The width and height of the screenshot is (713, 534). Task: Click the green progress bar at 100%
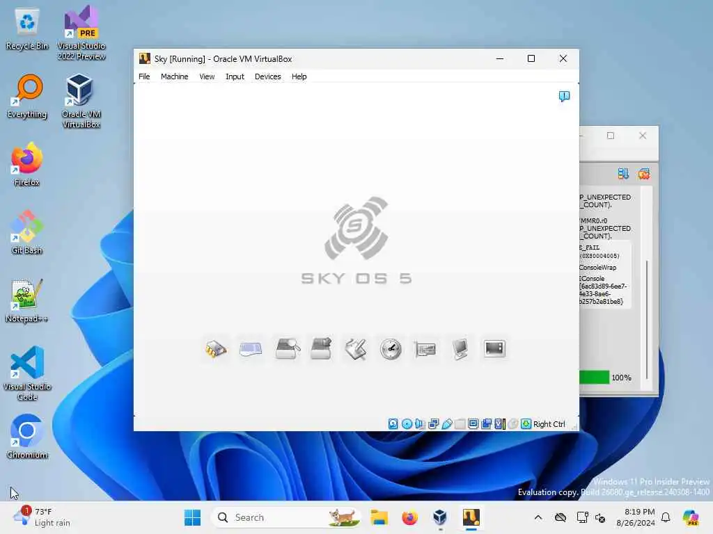(x=594, y=378)
